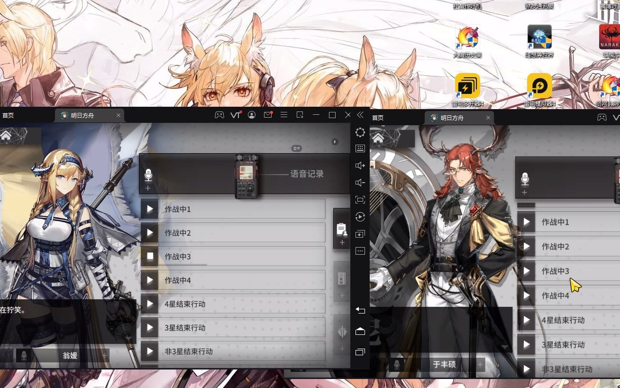Decrease volume via emulator sidebar speaker-minus icon
The image size is (620, 388).
360,183
